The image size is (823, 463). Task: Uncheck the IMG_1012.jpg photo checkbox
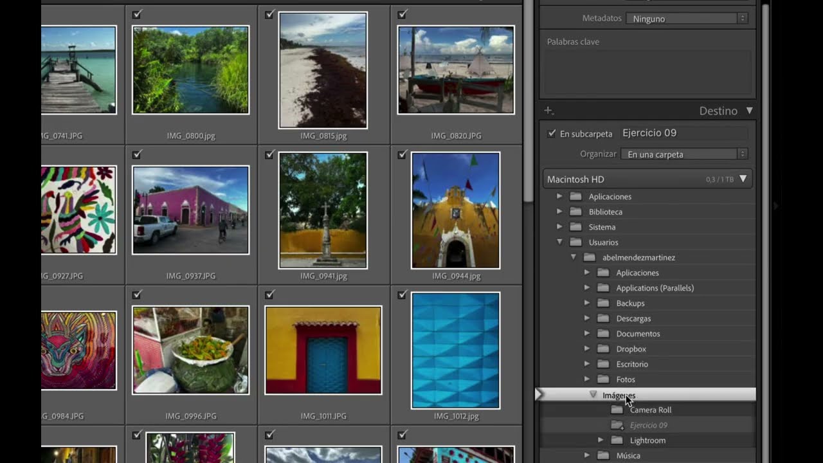402,295
